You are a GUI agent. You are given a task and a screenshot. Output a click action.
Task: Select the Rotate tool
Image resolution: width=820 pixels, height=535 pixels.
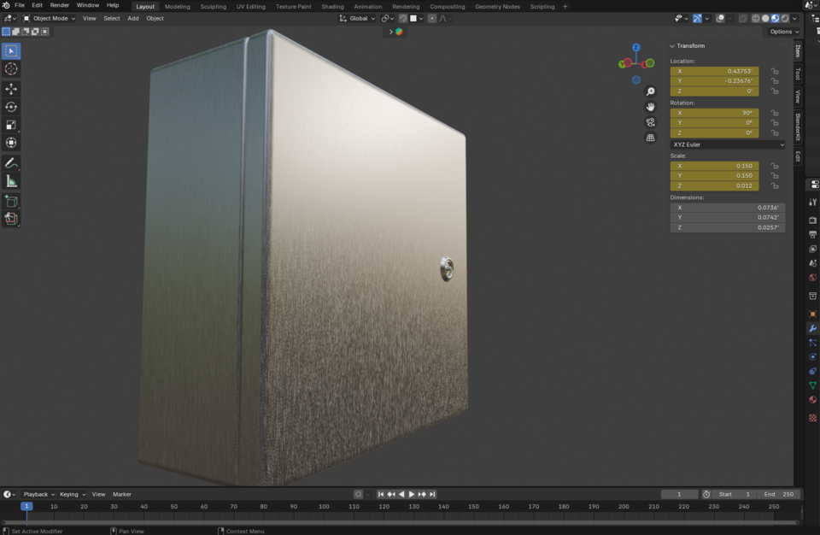pyautogui.click(x=11, y=106)
